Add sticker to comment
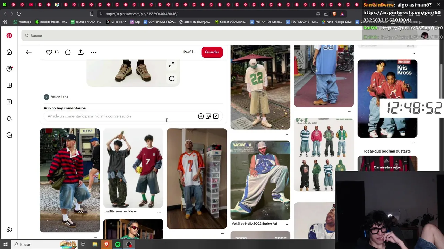The image size is (444, 249). point(208,116)
